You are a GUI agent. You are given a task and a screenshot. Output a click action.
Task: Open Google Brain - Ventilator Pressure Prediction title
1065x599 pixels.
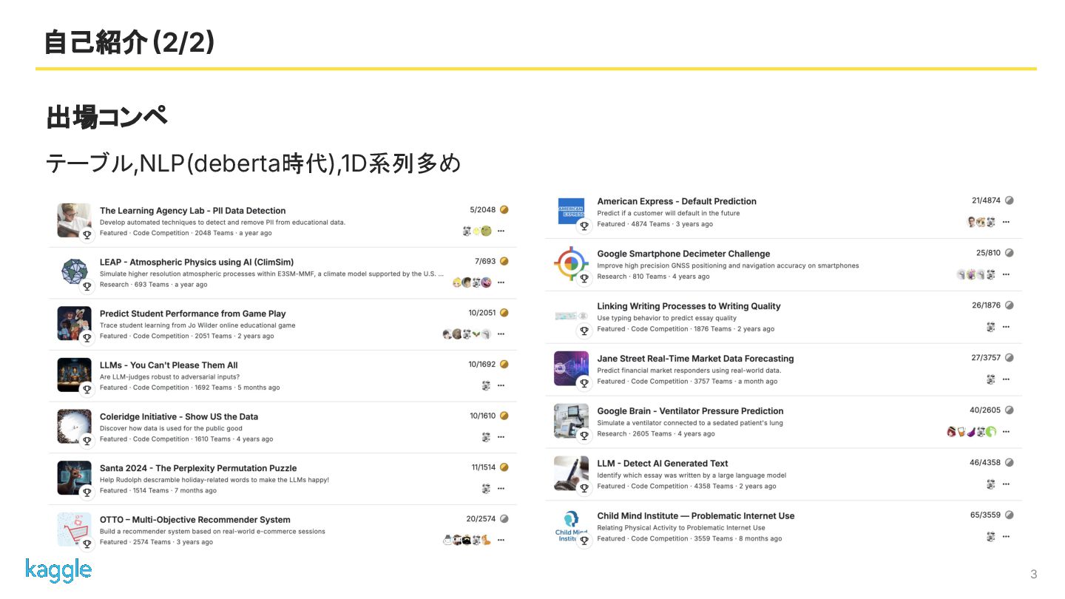pyautogui.click(x=690, y=411)
